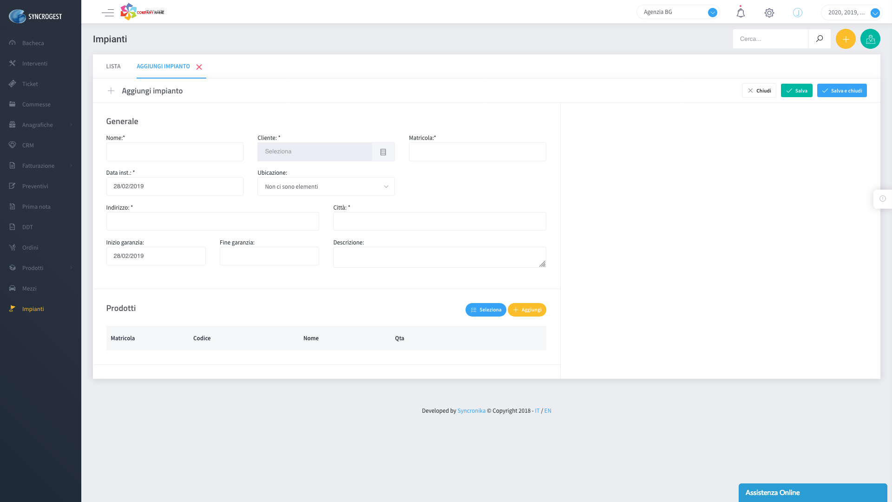
Task: Click the Fatturazione document icon
Action: [x=13, y=165]
